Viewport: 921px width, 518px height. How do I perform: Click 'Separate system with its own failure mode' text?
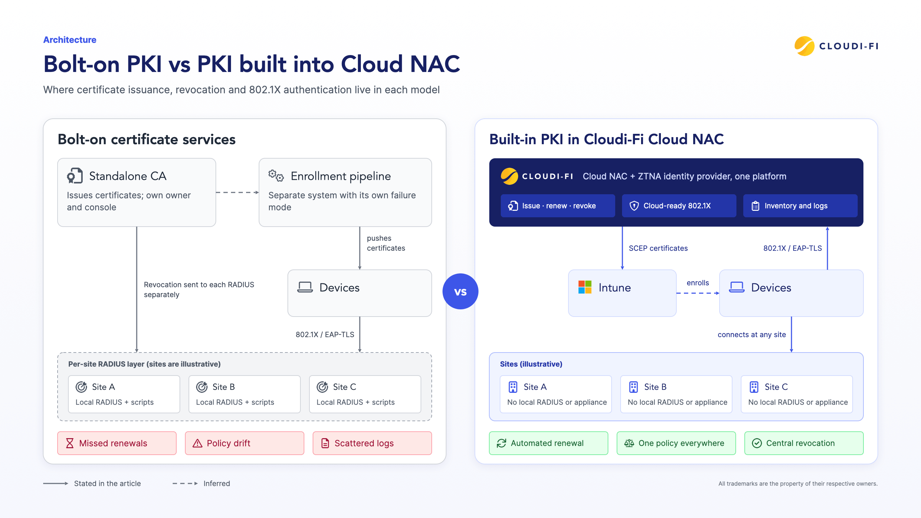[342, 201]
